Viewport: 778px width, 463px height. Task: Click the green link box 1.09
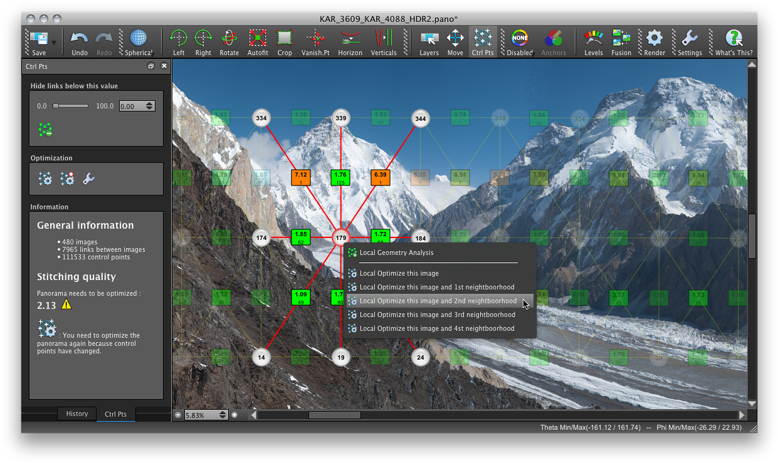tap(301, 298)
